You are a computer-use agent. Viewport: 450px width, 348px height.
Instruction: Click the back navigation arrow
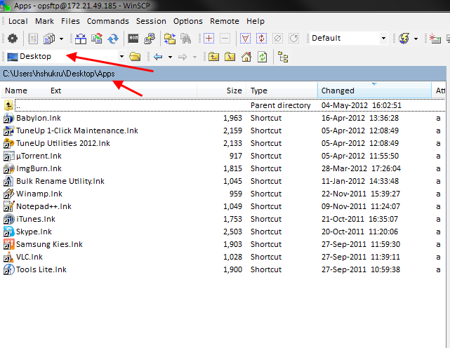(x=158, y=57)
